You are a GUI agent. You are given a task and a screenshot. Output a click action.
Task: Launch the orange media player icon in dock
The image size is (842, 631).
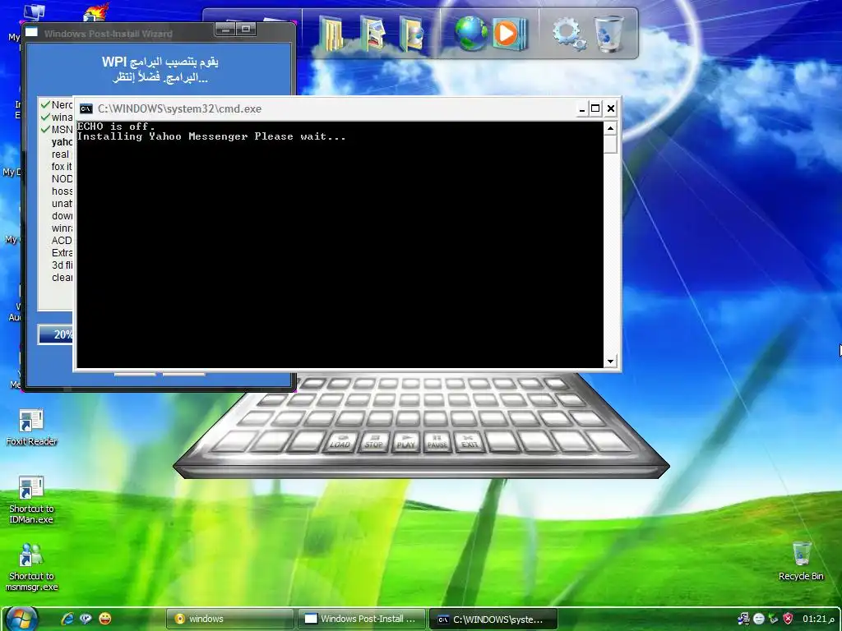(509, 33)
